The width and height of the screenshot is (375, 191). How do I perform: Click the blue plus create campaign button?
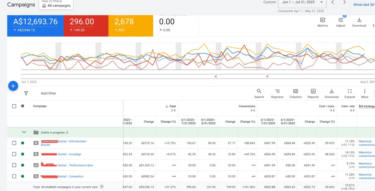13,86
